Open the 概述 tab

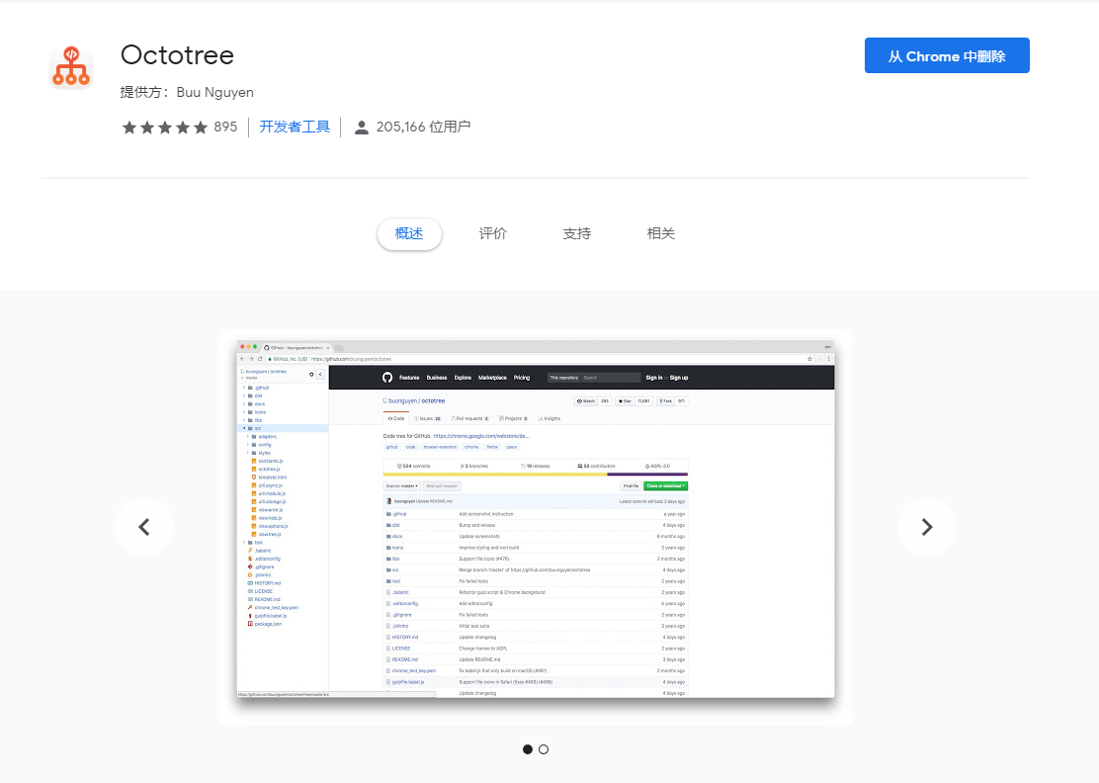point(409,233)
